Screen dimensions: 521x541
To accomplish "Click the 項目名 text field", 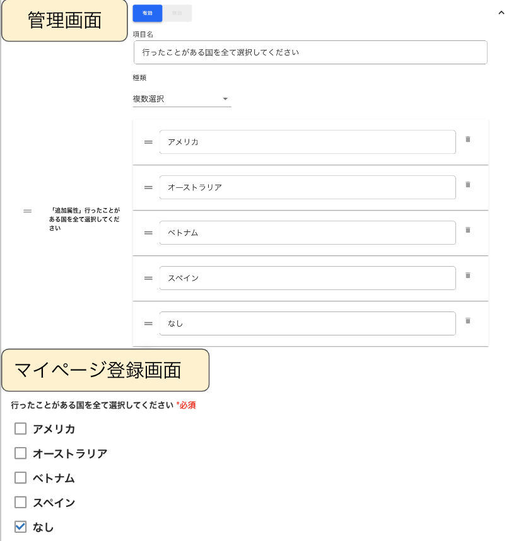I will click(x=310, y=52).
